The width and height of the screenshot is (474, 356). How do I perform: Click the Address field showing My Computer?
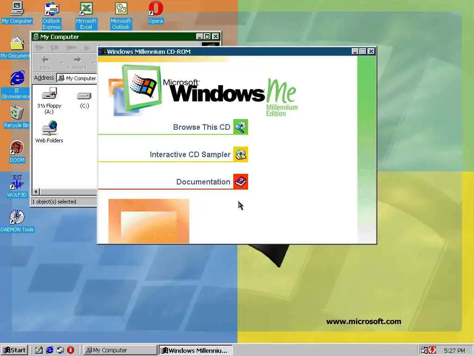tap(77, 78)
